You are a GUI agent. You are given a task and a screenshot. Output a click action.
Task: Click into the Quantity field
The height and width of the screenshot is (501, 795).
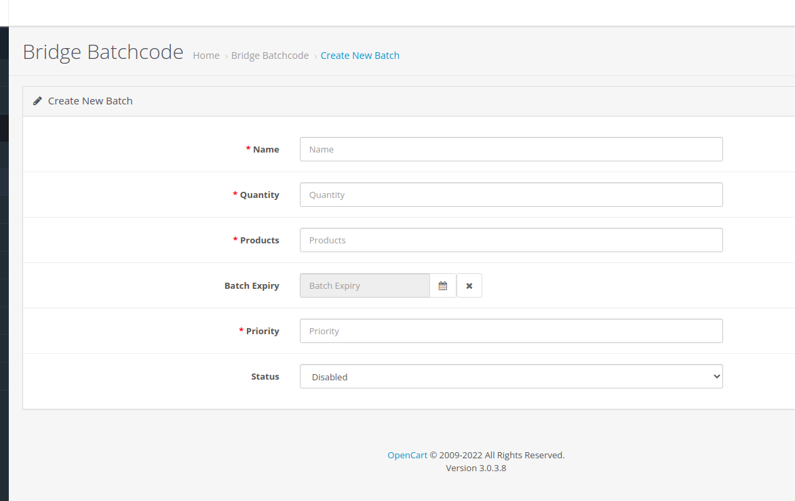[x=511, y=195]
